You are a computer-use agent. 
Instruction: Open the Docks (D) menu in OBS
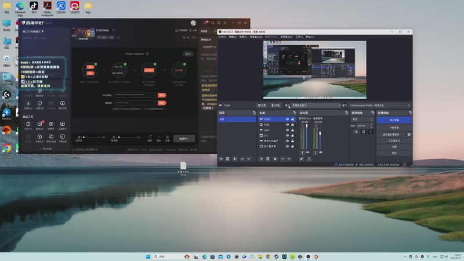(256, 37)
